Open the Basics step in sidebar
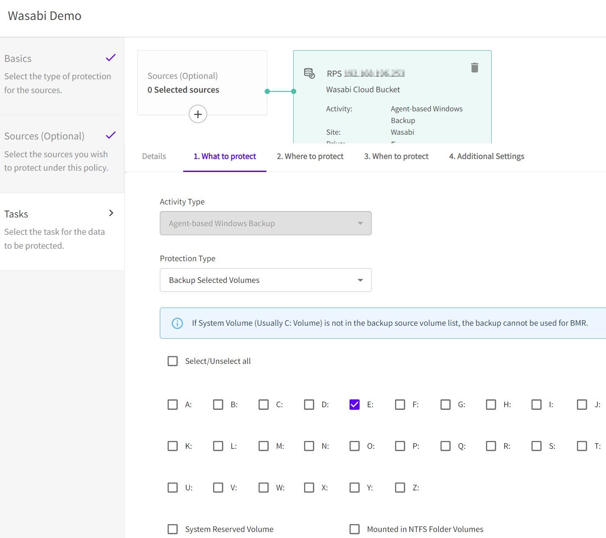Viewport: 606px width, 538px height. (x=62, y=76)
